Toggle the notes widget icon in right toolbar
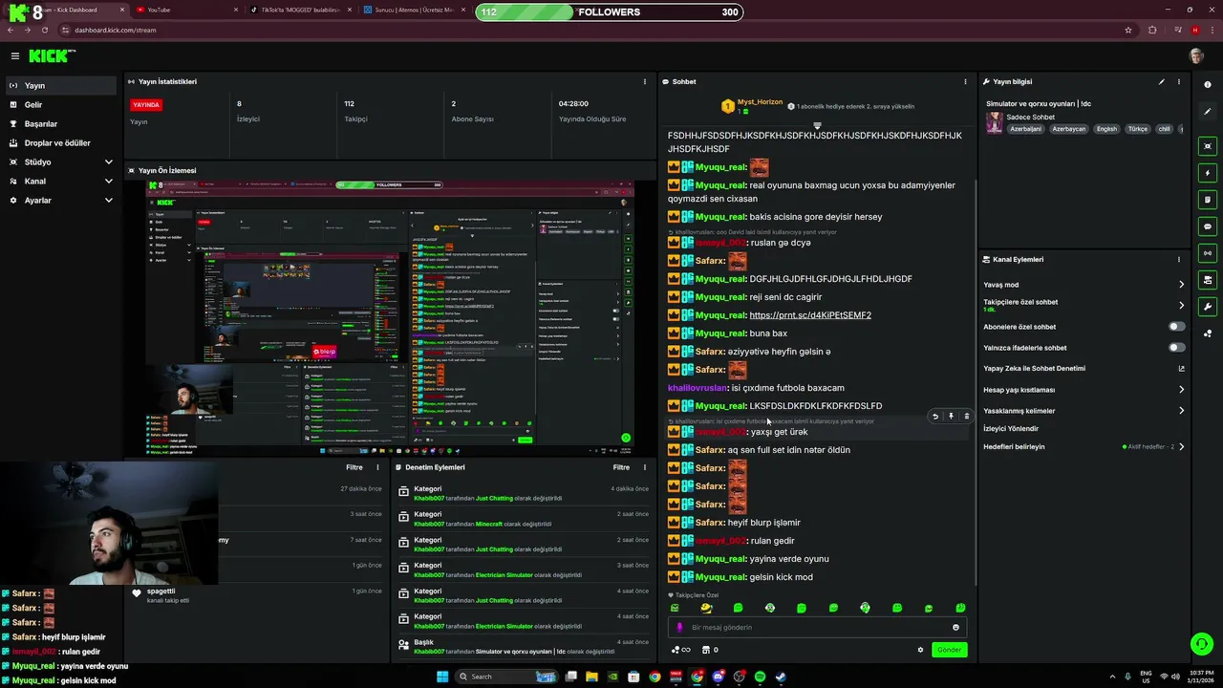Viewport: 1223px width, 688px height. tap(1208, 200)
